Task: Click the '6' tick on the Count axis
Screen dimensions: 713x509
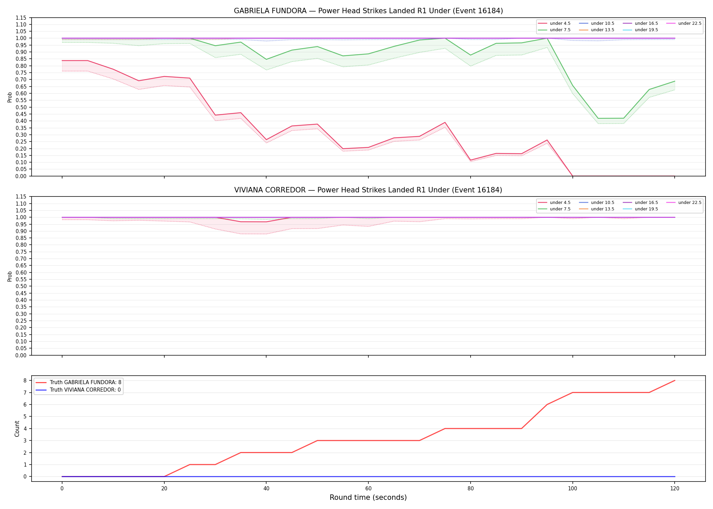Action: (25, 404)
